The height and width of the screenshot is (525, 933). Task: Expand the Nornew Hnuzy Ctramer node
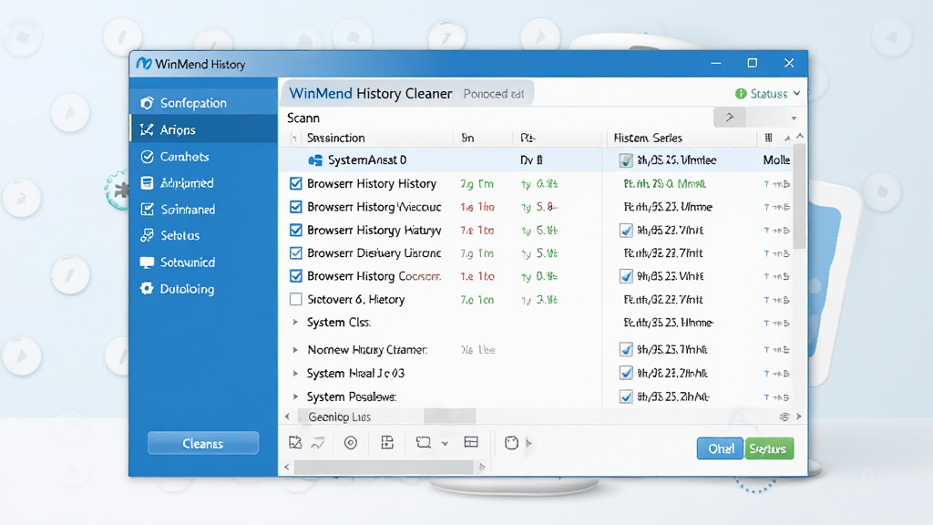pyautogui.click(x=295, y=350)
